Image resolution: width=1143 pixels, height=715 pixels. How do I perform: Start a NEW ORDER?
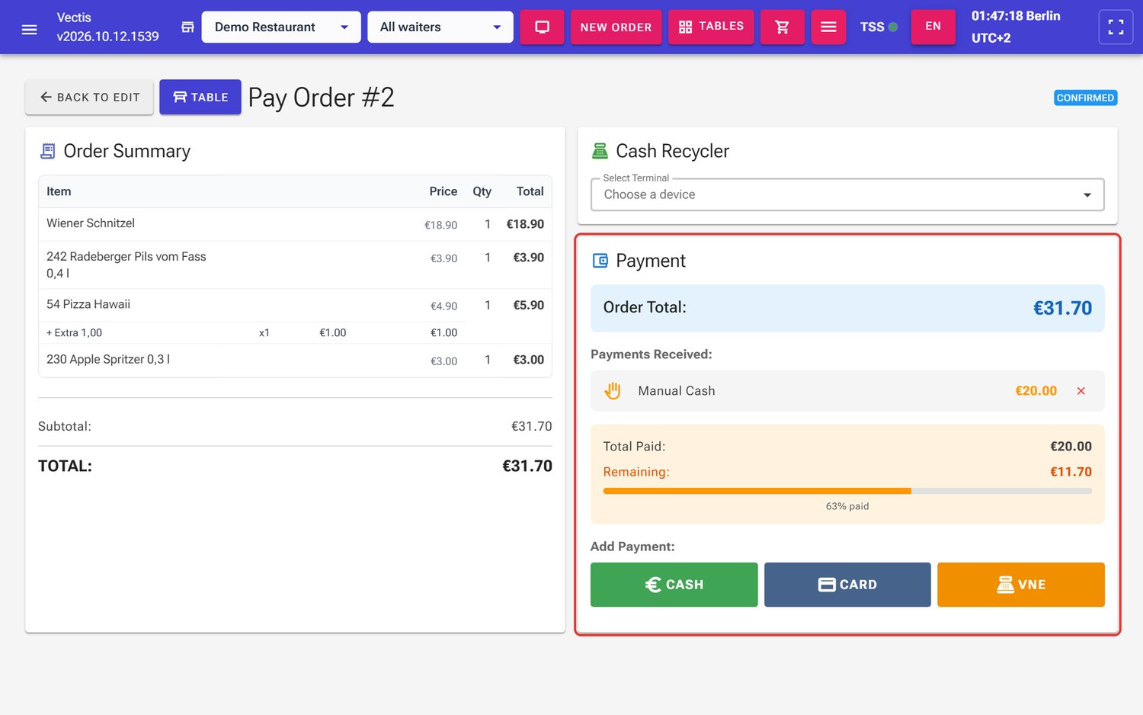click(616, 27)
